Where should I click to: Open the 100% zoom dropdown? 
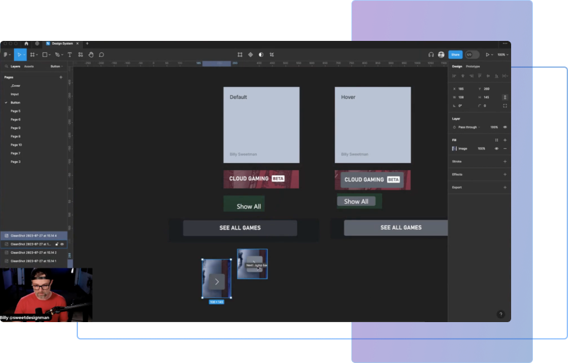[503, 55]
